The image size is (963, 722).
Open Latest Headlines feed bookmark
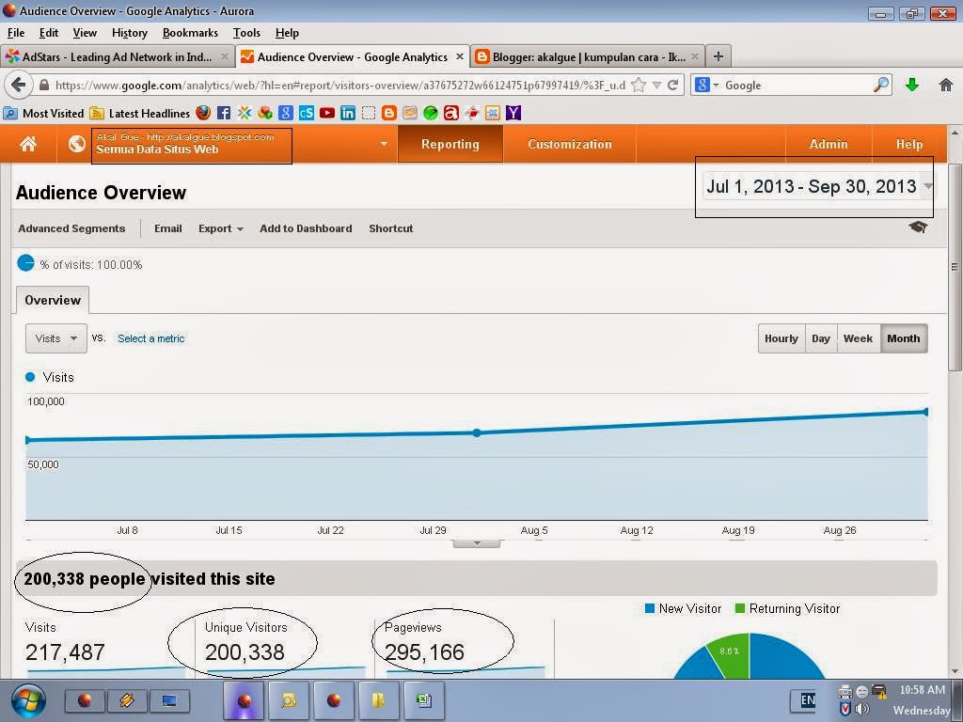[140, 113]
